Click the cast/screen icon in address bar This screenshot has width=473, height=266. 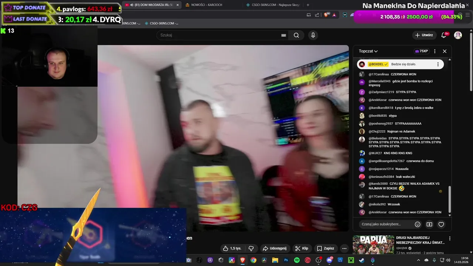pyautogui.click(x=309, y=15)
